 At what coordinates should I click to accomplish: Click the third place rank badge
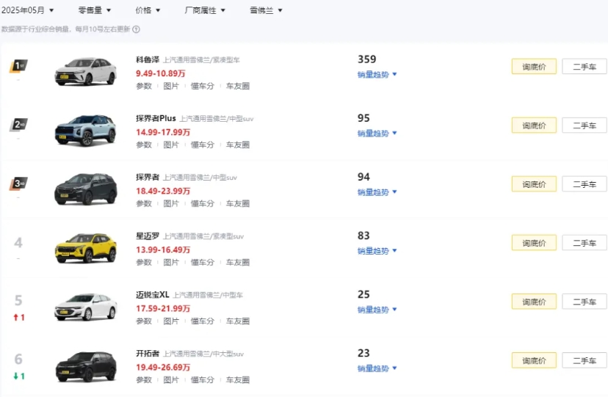coord(18,183)
